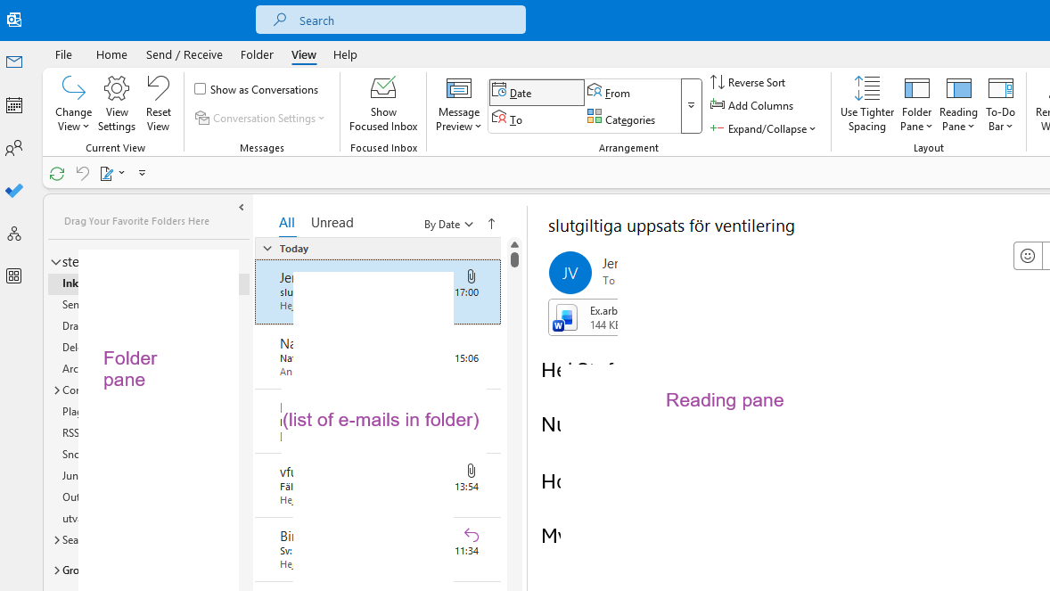Click the Change View button
This screenshot has width=1050, height=591.
tap(74, 104)
